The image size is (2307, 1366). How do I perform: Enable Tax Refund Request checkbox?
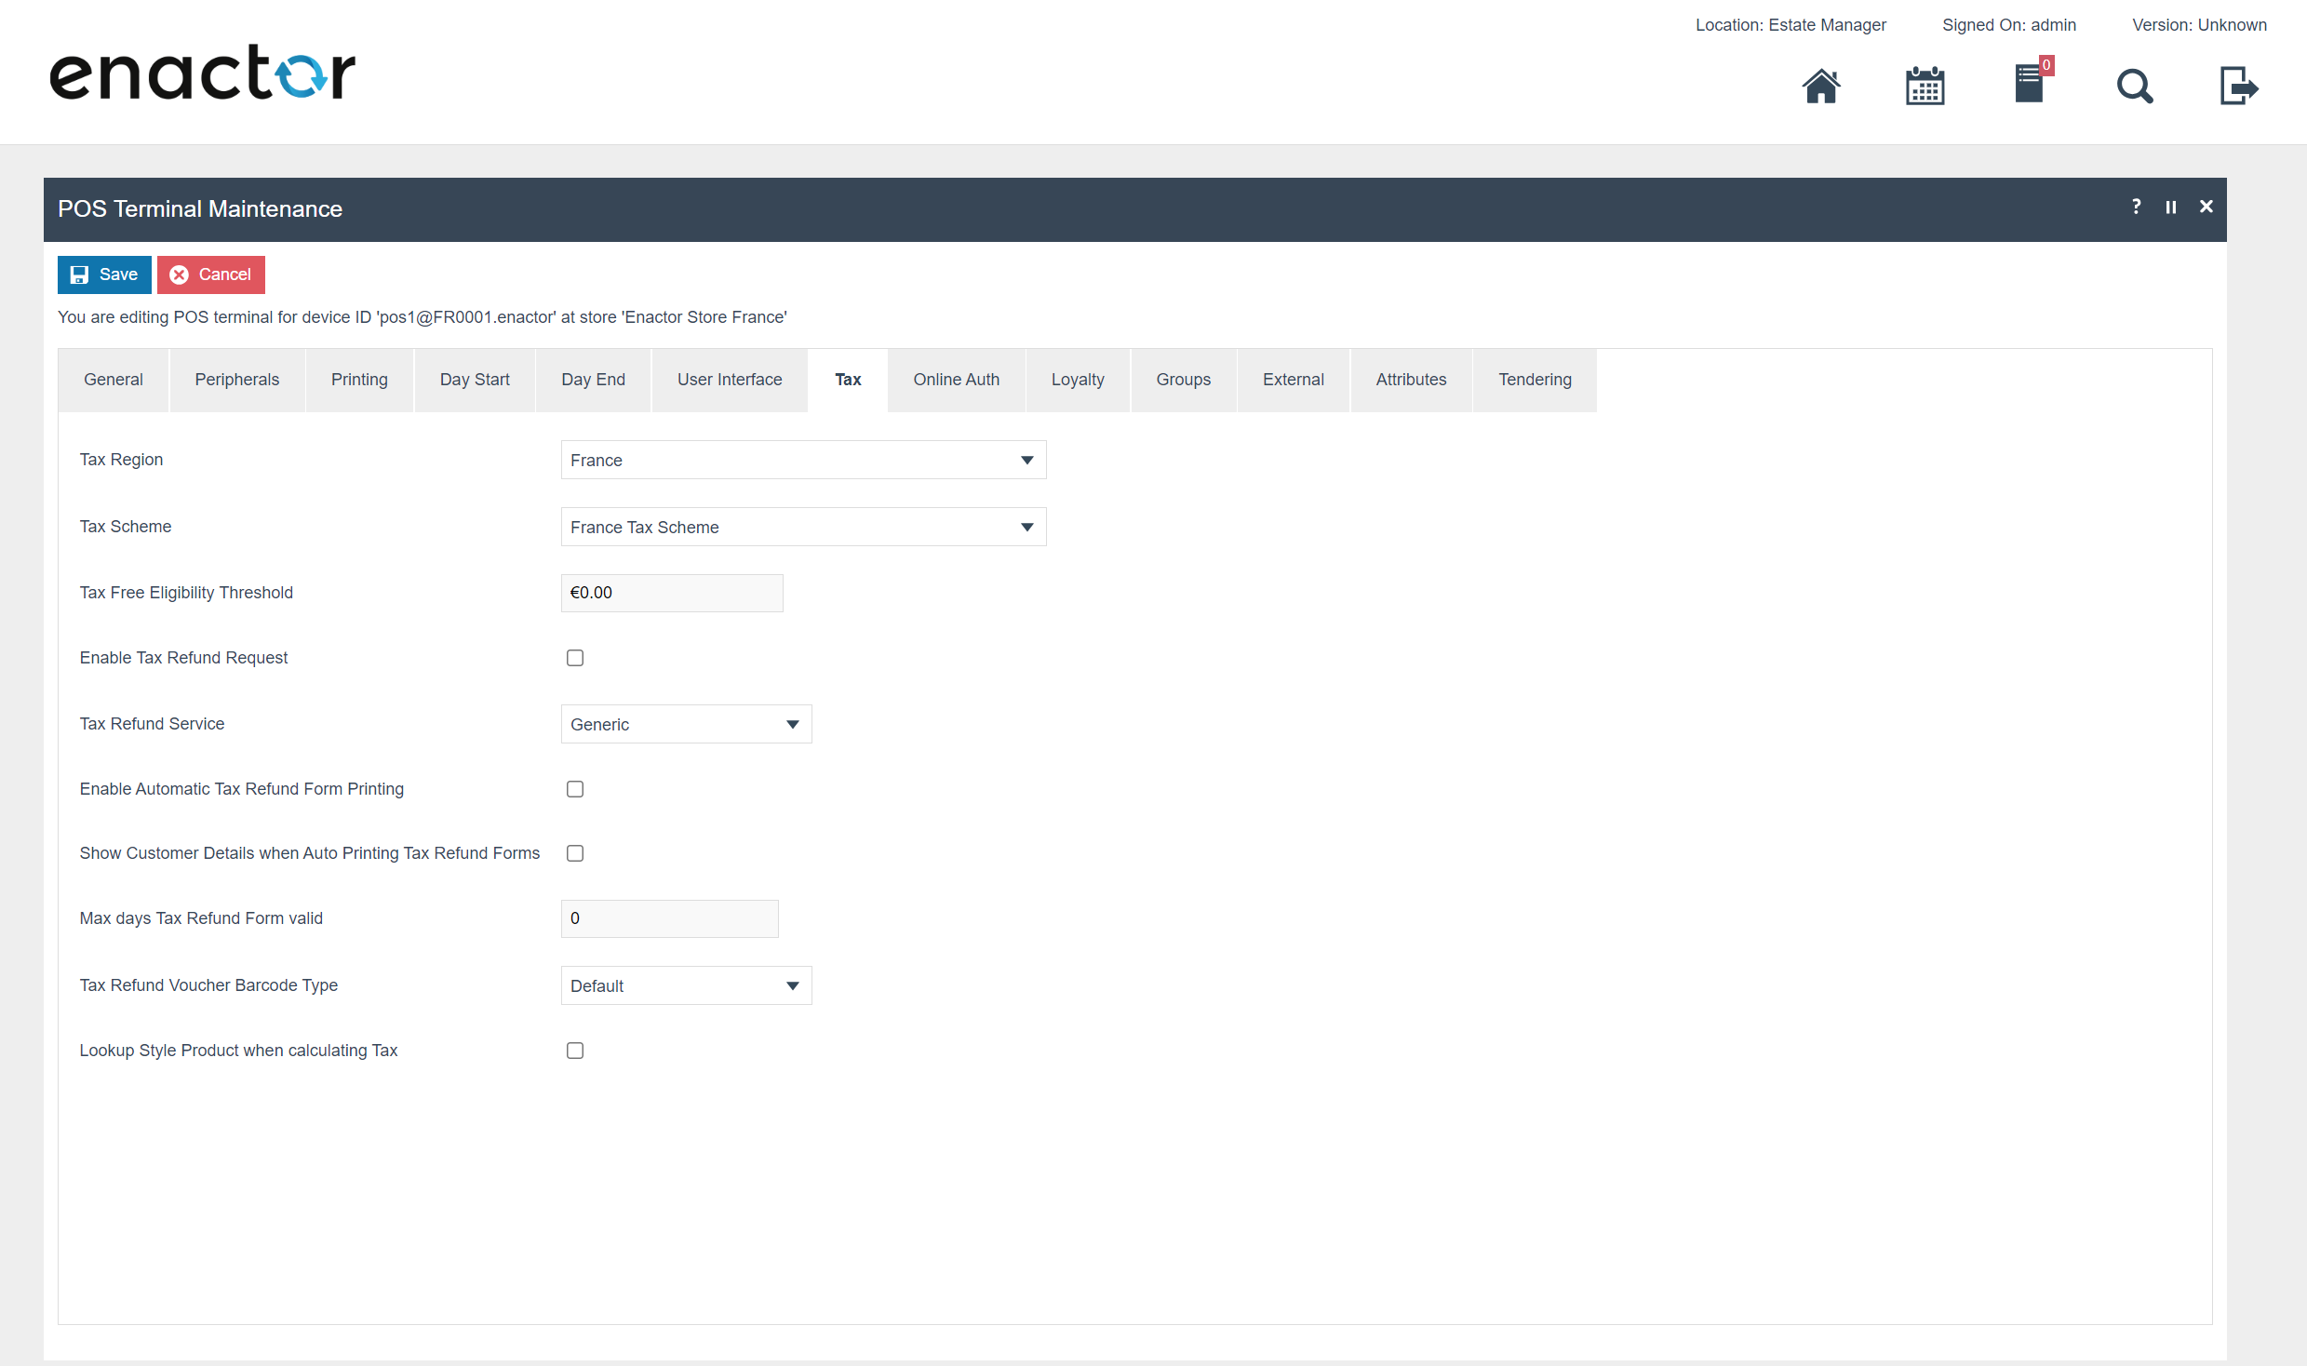click(x=575, y=658)
